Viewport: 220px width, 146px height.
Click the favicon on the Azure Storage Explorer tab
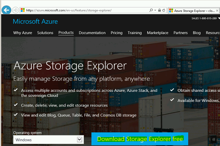171,11
